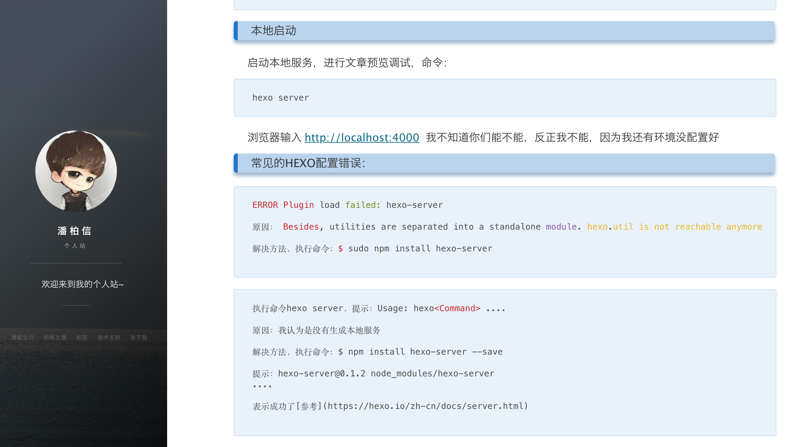Open the 关于我 page link
805x447 pixels.
coord(139,337)
